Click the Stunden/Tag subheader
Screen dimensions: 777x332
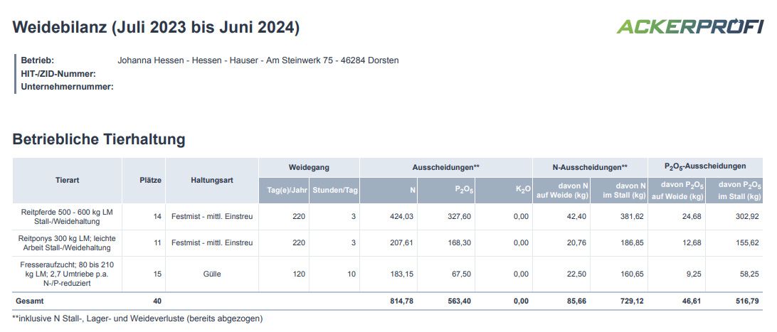[334, 191]
